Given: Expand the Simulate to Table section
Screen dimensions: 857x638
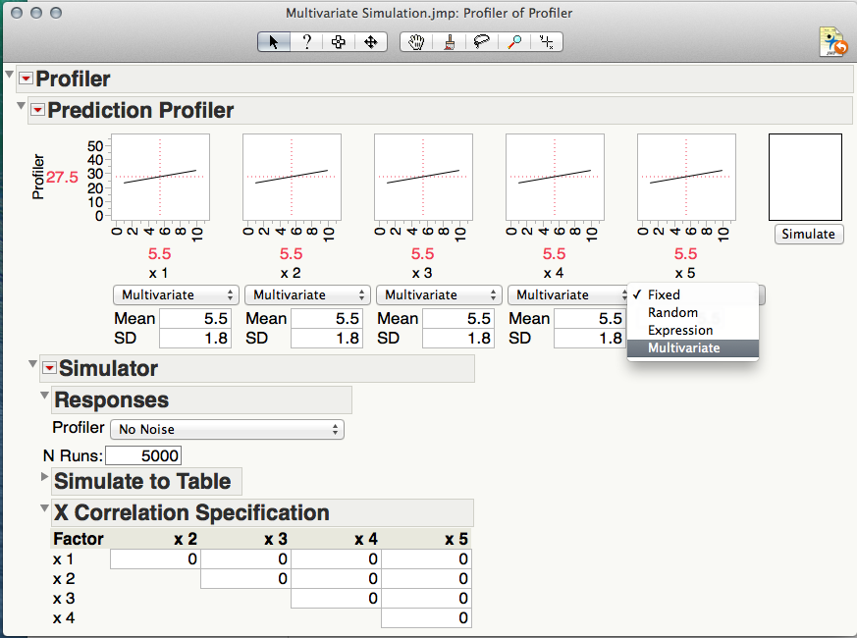Looking at the screenshot, I should 44,476.
